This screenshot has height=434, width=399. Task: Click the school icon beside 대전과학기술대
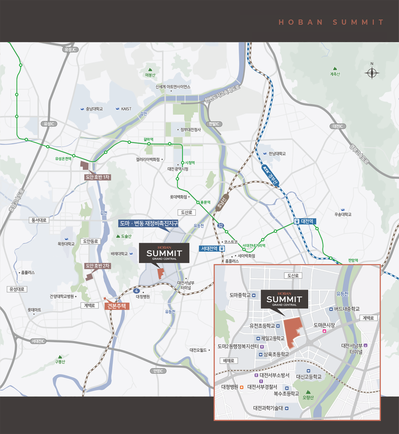287,408
